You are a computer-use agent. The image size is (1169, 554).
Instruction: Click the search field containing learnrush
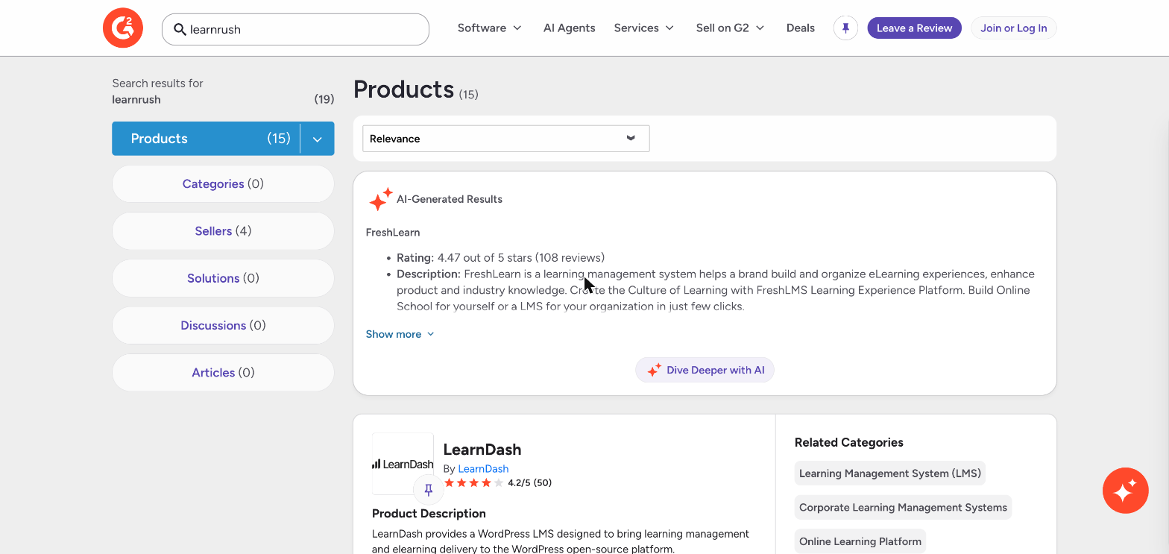[295, 29]
